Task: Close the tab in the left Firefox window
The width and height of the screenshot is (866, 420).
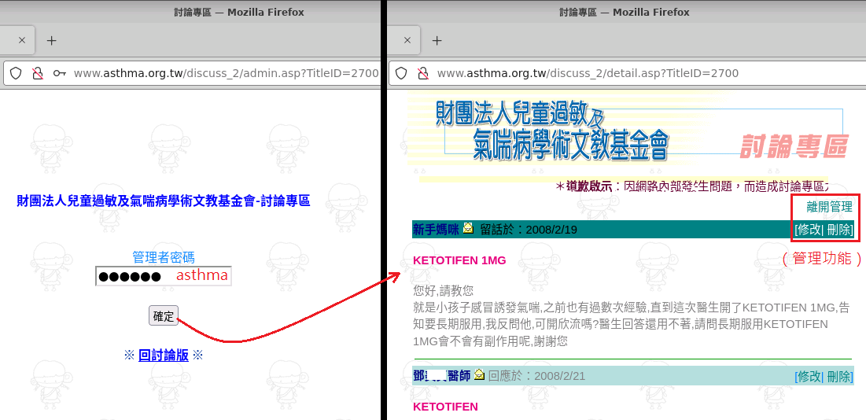Action: click(x=22, y=40)
